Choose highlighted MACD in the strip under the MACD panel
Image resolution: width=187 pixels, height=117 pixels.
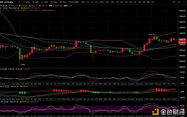click(x=8, y=99)
